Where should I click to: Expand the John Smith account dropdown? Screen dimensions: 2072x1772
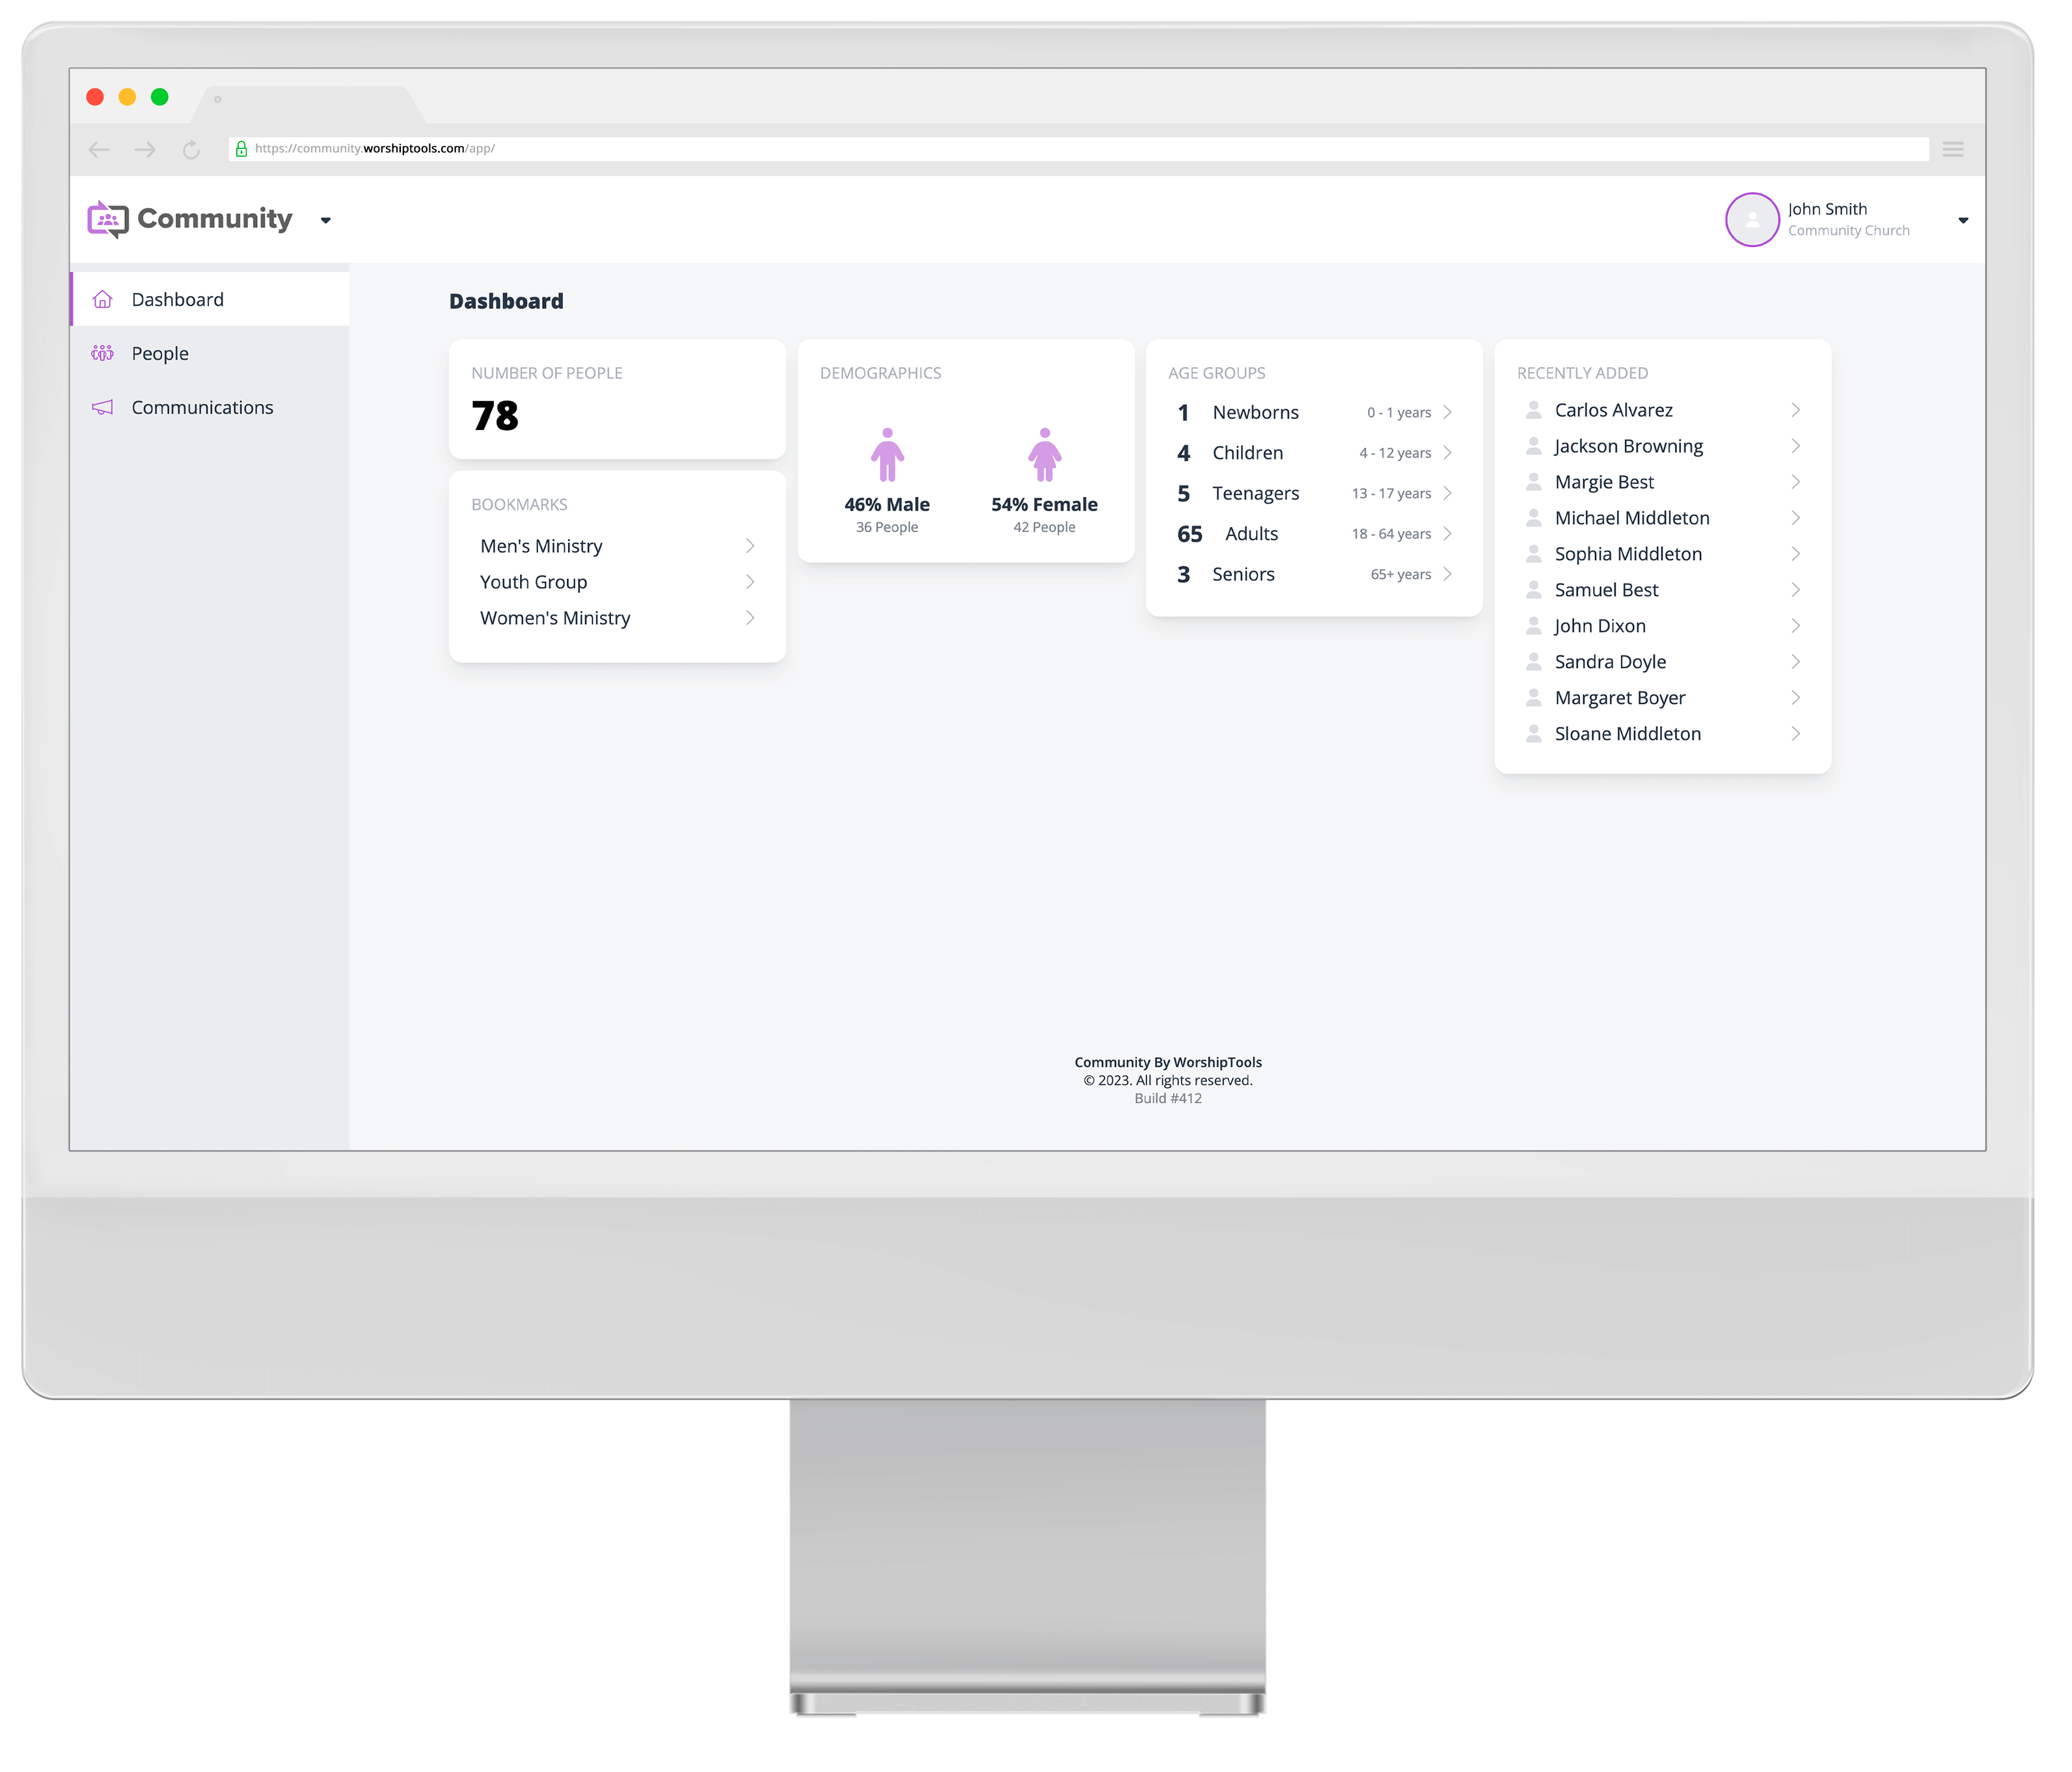coord(1965,218)
